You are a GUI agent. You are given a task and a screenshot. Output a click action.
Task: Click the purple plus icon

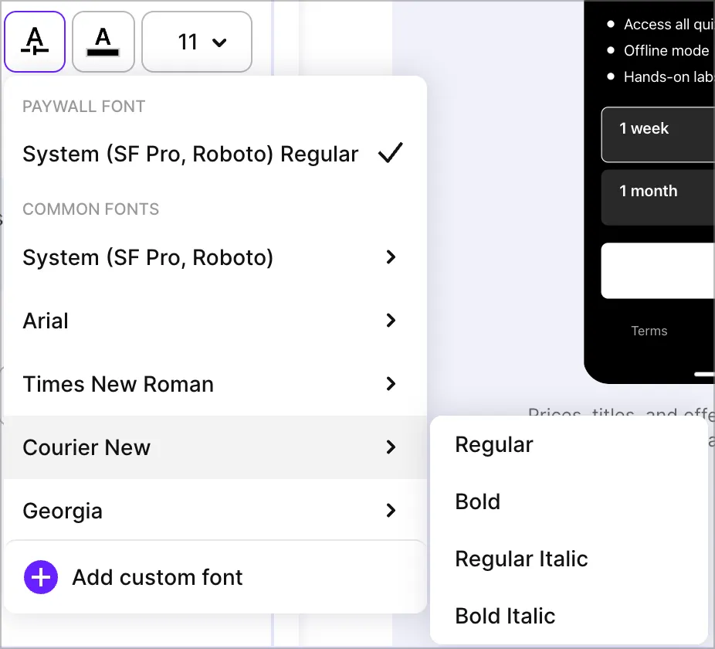coord(41,577)
